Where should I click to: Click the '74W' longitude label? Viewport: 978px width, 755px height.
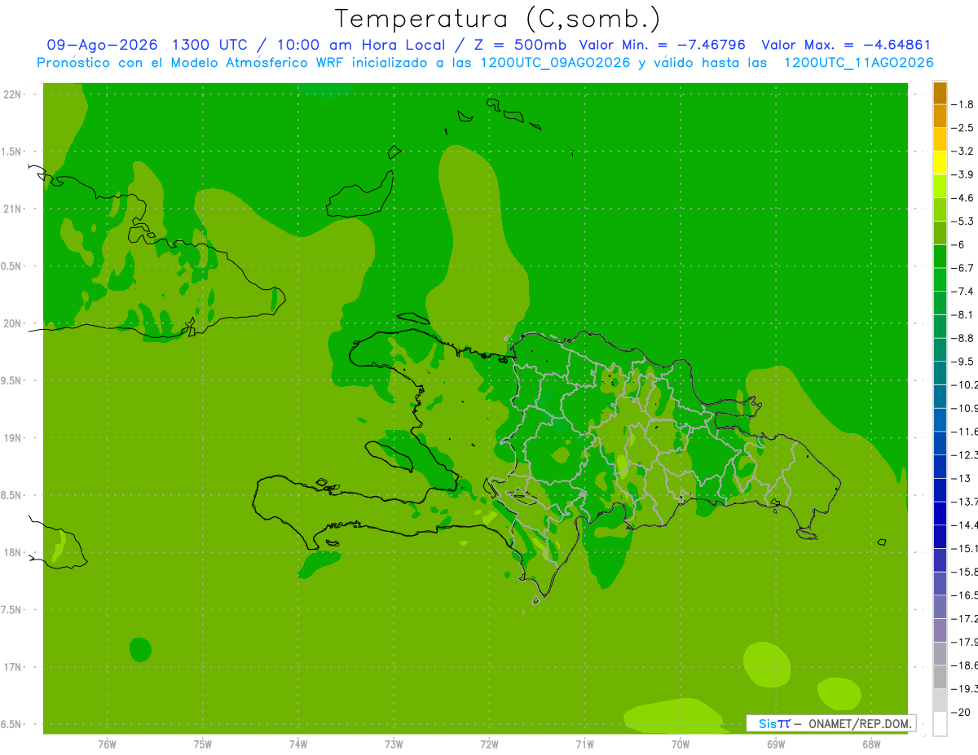pos(297,744)
